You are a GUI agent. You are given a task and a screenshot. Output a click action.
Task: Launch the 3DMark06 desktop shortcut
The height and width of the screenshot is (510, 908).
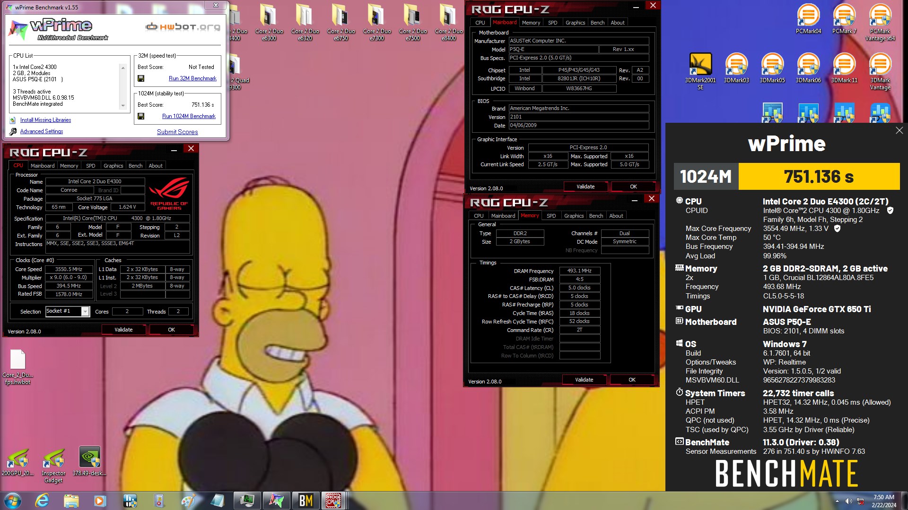point(808,68)
